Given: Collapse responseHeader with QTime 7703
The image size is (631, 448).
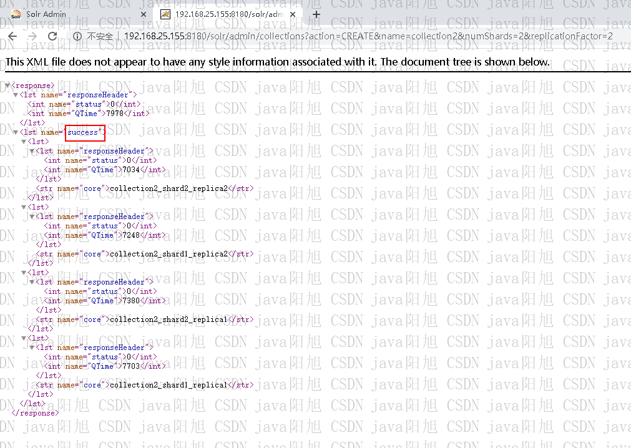Looking at the screenshot, I should pyautogui.click(x=32, y=348).
